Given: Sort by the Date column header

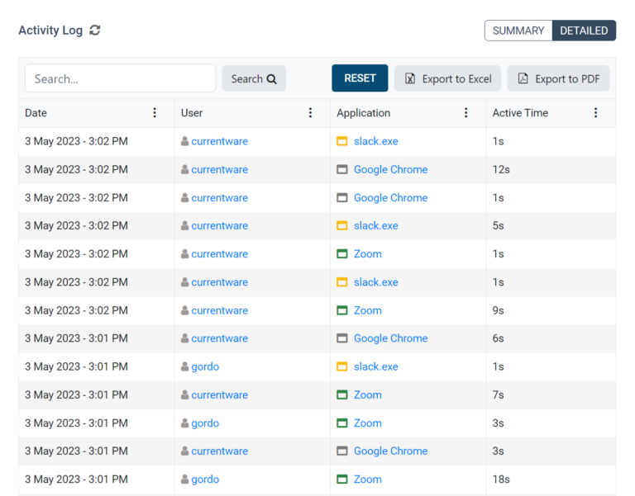Looking at the screenshot, I should coord(36,113).
